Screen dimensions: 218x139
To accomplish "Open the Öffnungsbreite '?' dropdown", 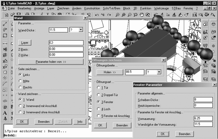I will (x=159, y=72).
